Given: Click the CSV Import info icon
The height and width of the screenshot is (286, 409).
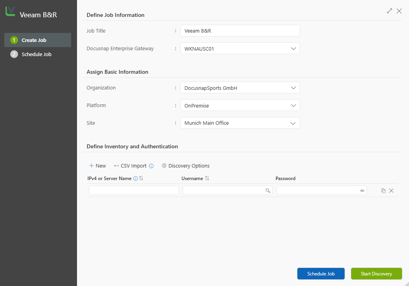Looking at the screenshot, I should point(151,166).
